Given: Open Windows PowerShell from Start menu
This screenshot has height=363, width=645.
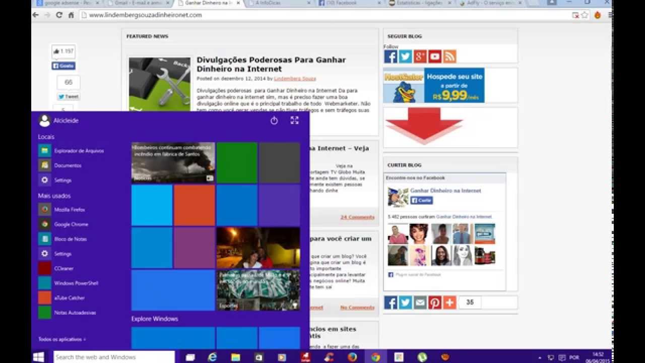Looking at the screenshot, I should click(69, 283).
